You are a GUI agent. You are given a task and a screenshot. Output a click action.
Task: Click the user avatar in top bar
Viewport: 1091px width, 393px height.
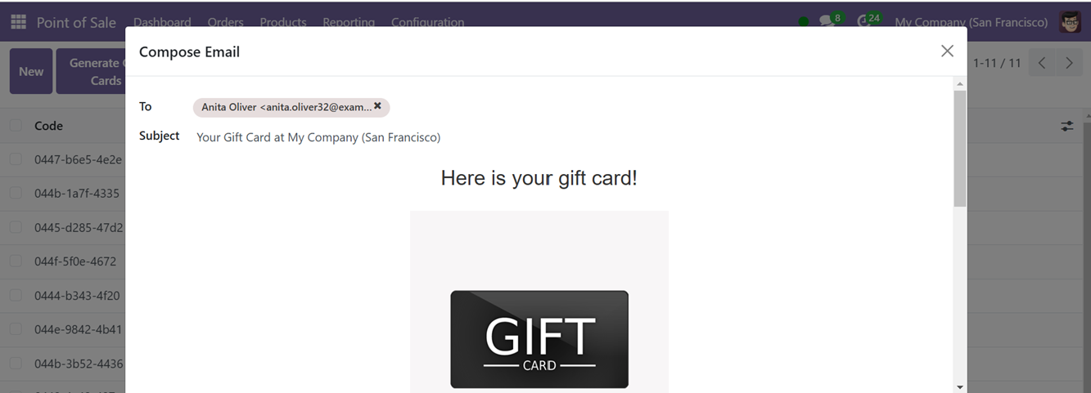point(1070,22)
